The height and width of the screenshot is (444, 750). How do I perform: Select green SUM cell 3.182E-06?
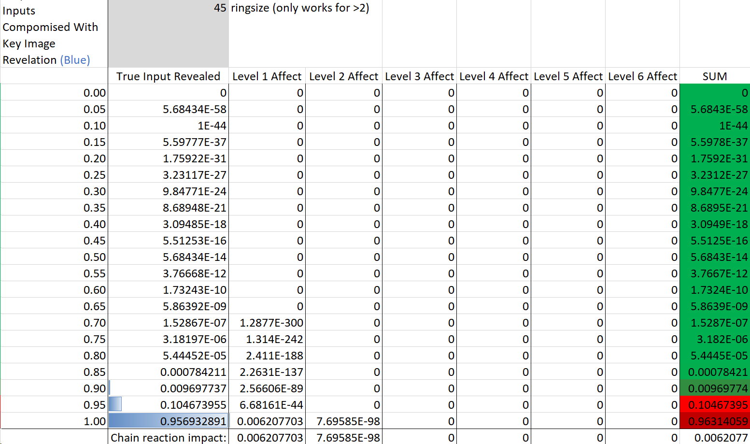coord(715,339)
